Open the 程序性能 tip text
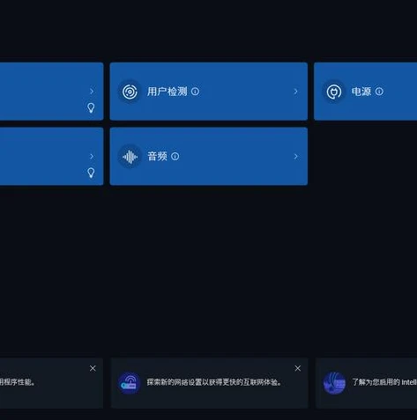 tap(18, 382)
